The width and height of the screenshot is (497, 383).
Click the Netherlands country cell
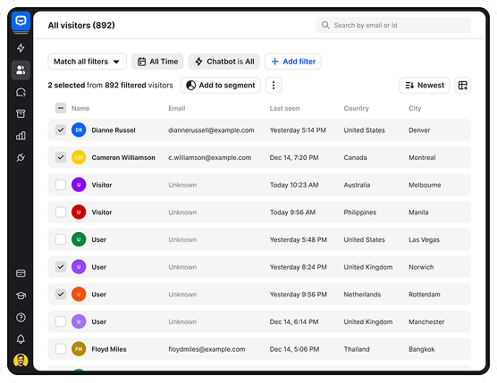pyautogui.click(x=362, y=295)
